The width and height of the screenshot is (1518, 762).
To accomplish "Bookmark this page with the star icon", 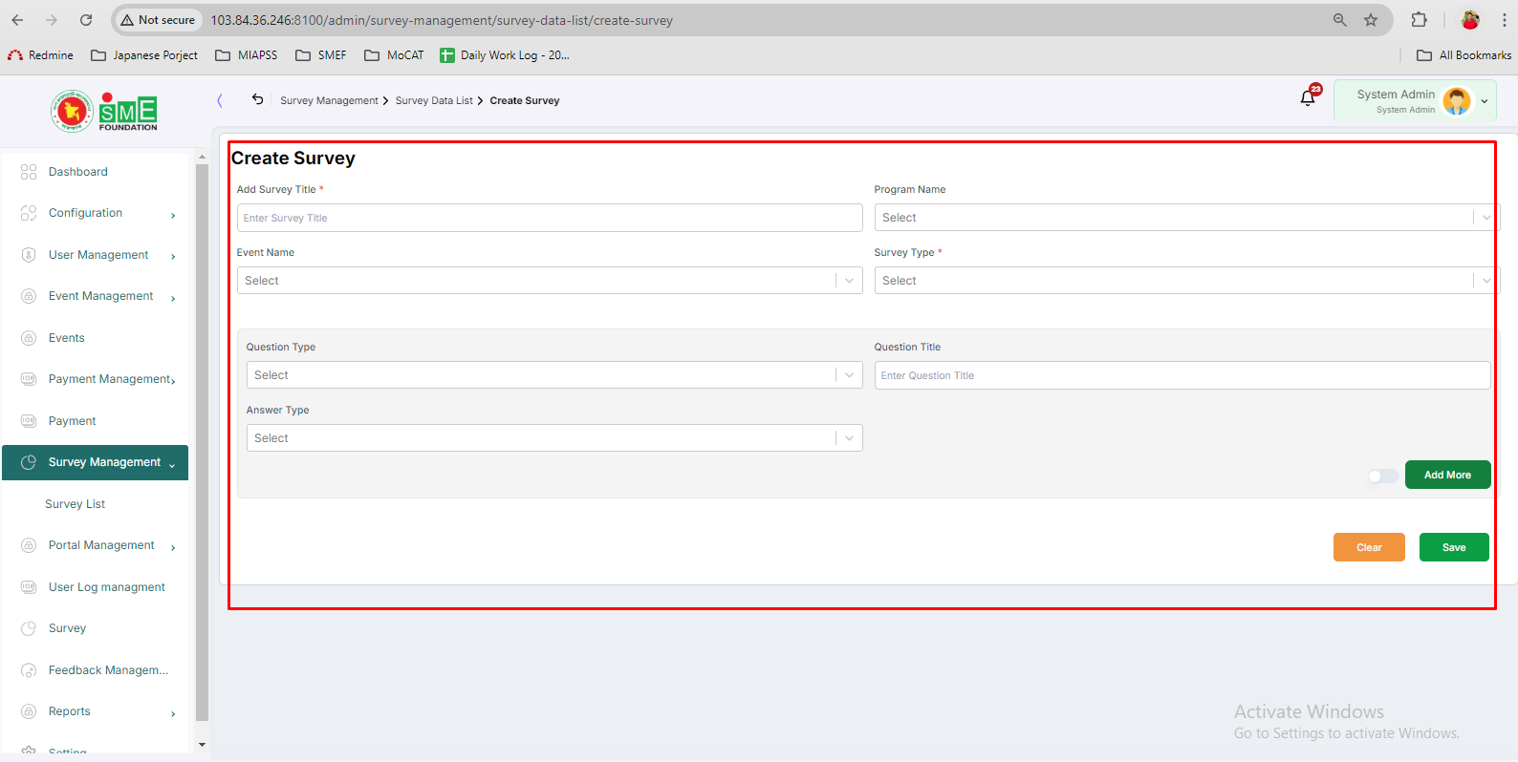I will pos(1371,20).
